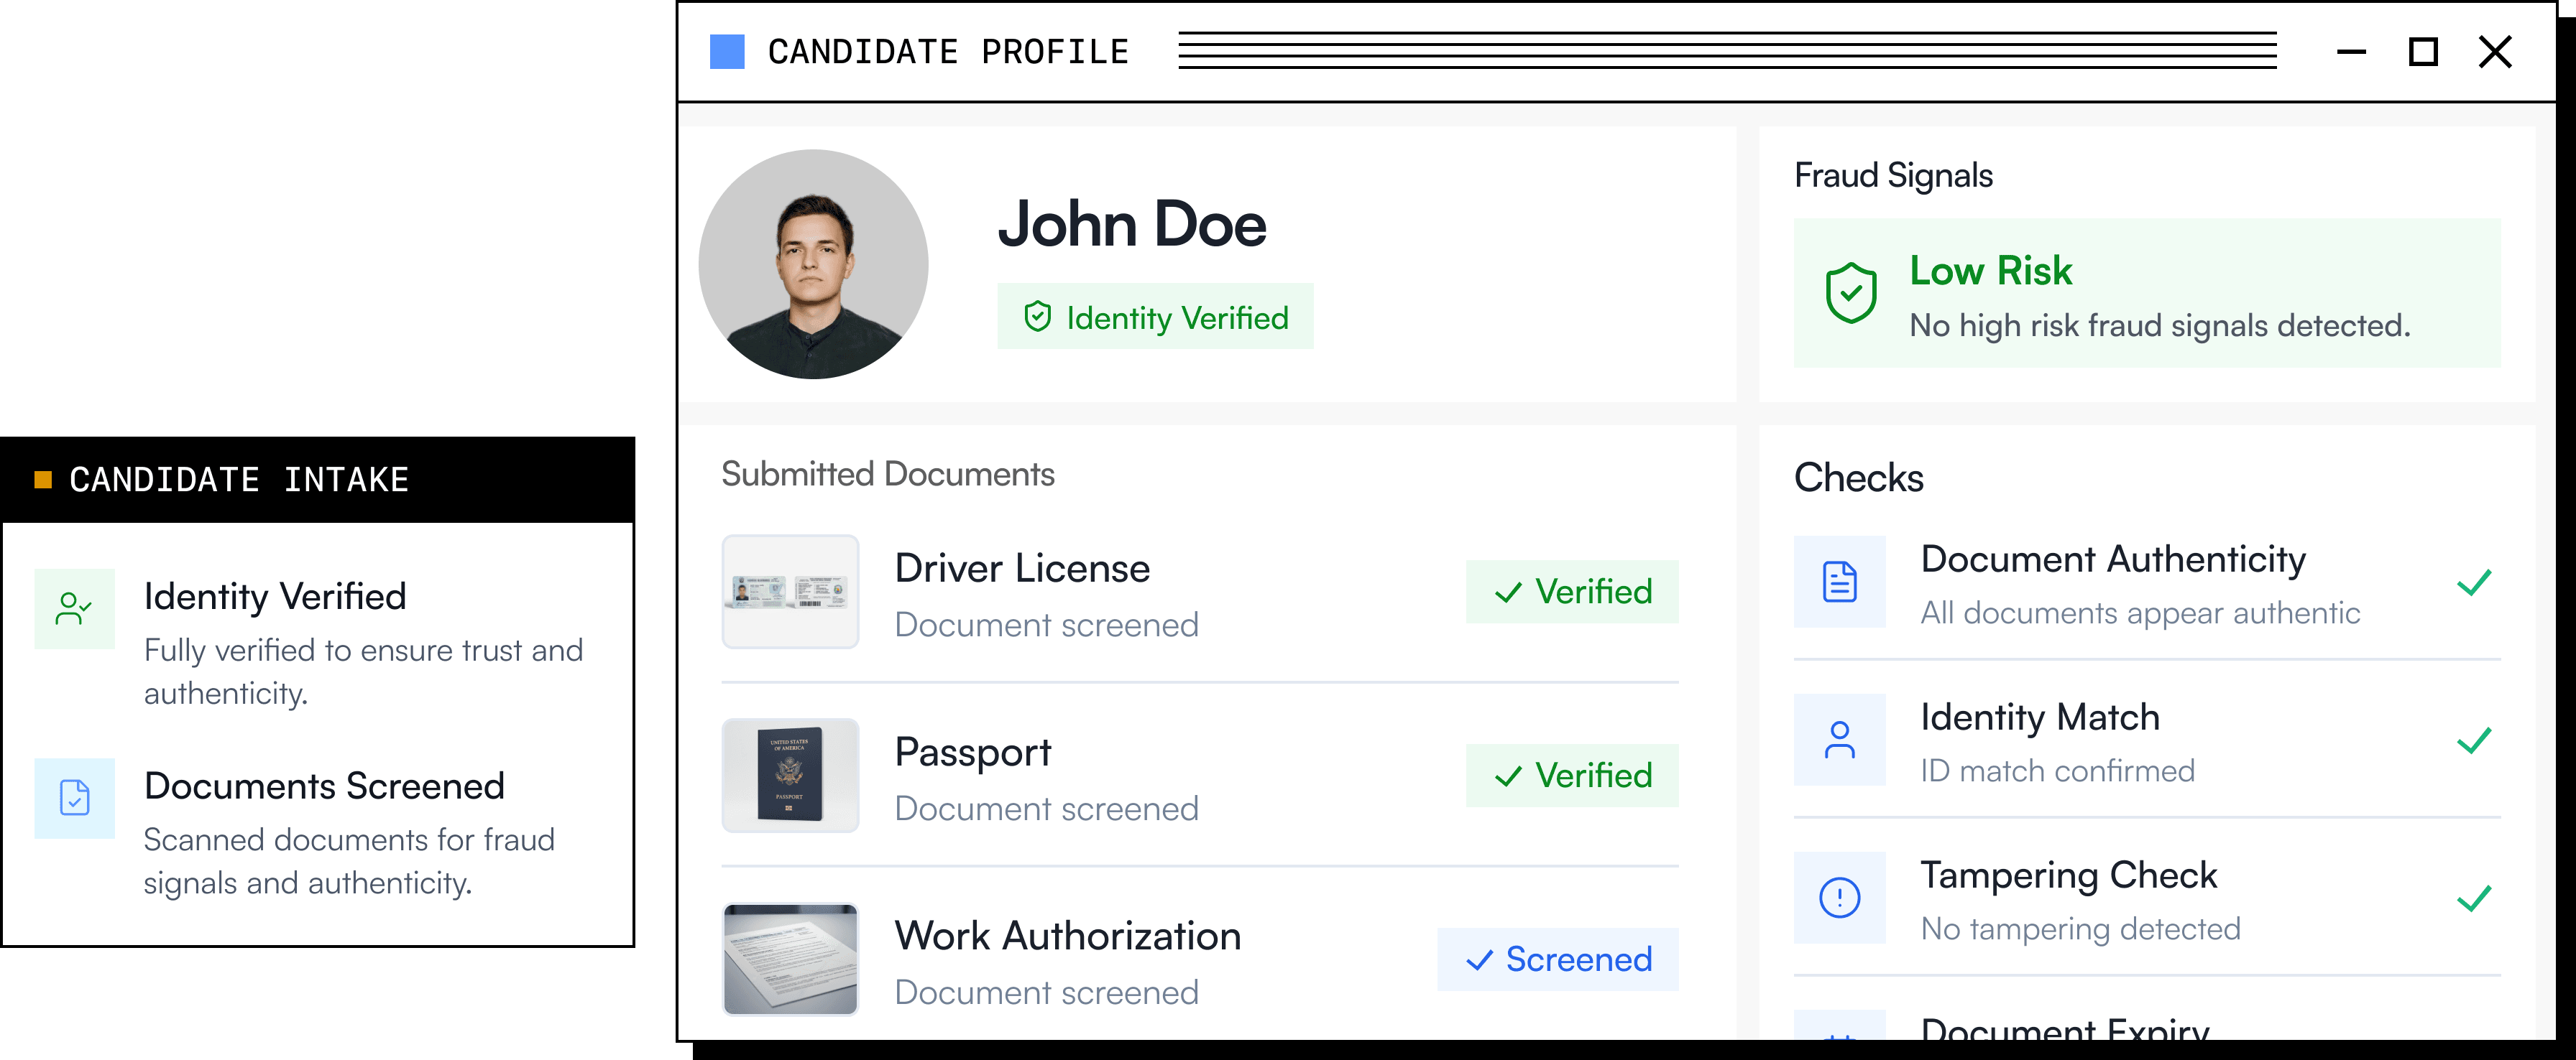The image size is (2576, 1060).
Task: Click the Work Authorization Screened badge
Action: coord(1558,959)
